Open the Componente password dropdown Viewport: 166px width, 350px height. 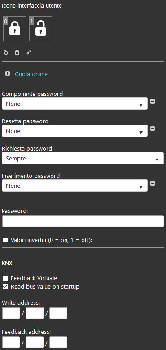pos(74,104)
